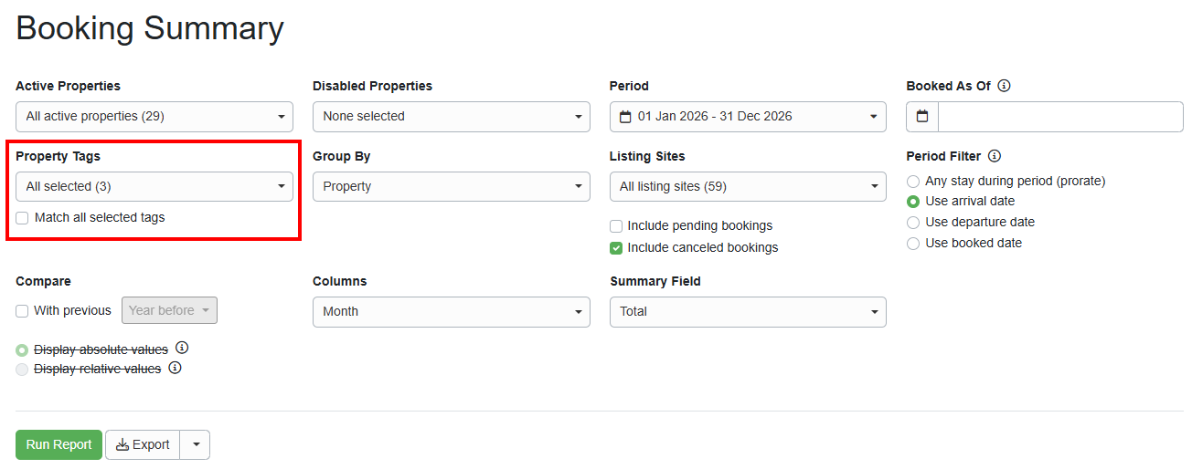Click the green Run Report button
Viewport: 1192px width, 469px height.
pyautogui.click(x=59, y=444)
